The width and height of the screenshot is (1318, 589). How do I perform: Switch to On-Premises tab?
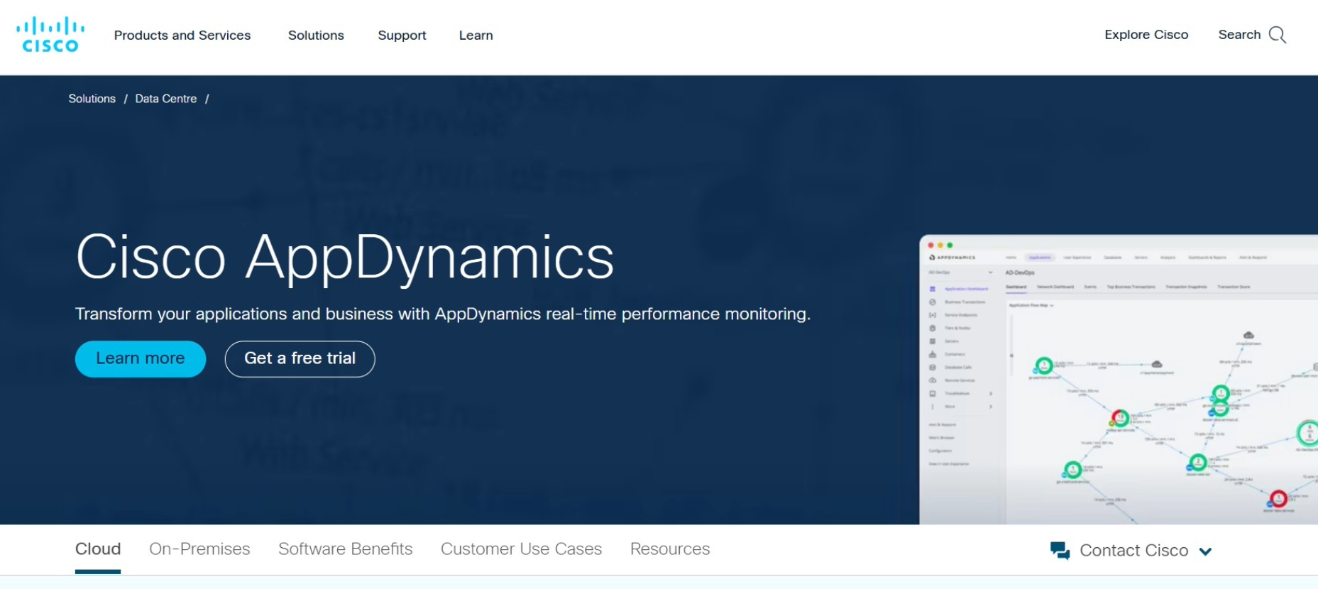pyautogui.click(x=199, y=549)
